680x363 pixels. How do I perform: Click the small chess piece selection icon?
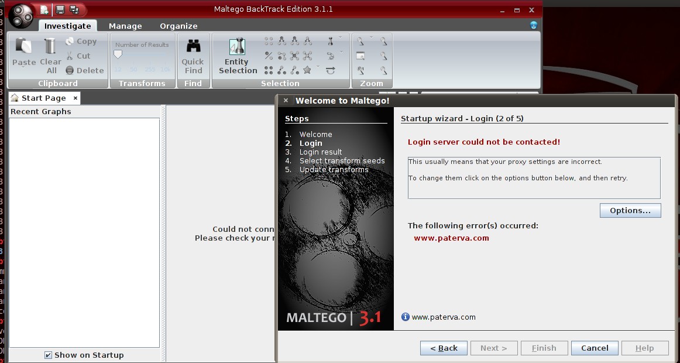[x=331, y=41]
